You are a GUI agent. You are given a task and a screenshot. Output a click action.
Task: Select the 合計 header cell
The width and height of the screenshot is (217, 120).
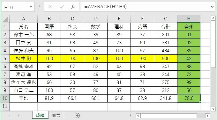point(166,27)
